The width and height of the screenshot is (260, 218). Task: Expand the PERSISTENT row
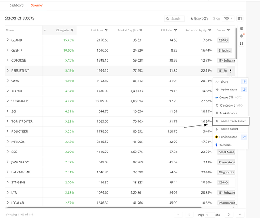click(7, 70)
